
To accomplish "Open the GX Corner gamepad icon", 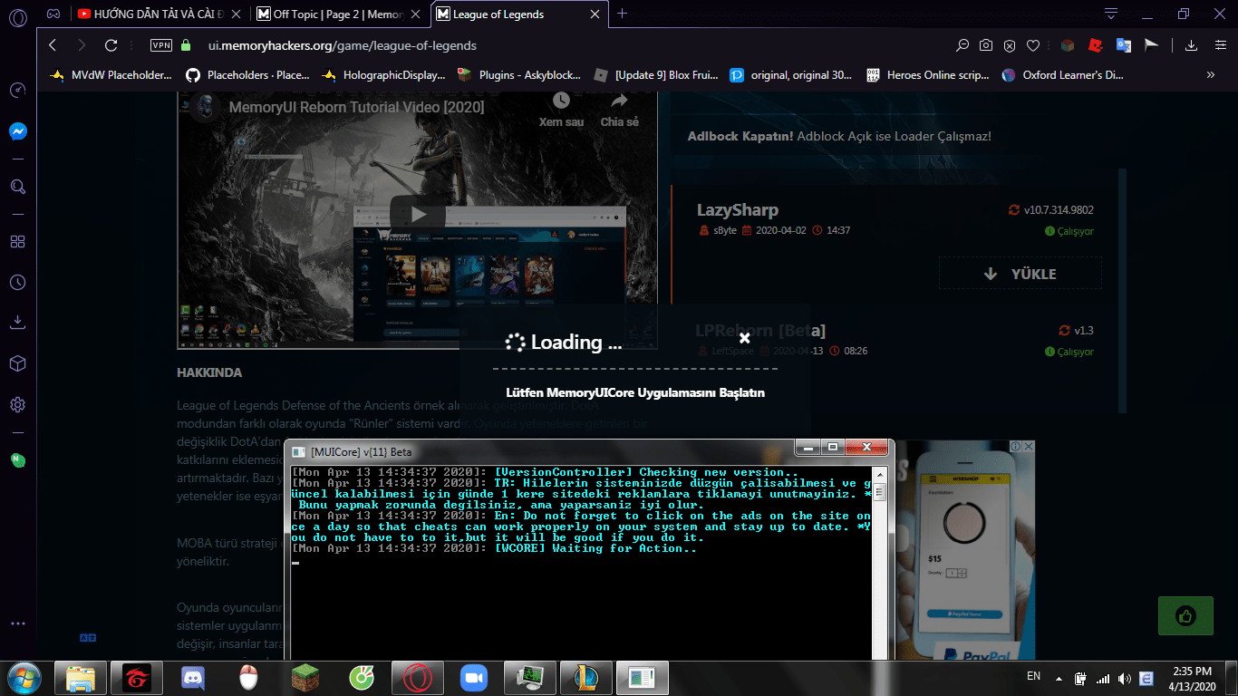I will (55, 14).
